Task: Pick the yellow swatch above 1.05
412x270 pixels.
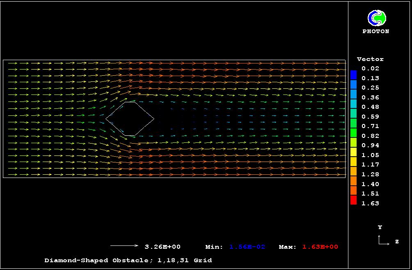Action: 353,152
